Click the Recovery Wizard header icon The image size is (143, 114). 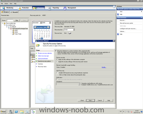pos(38,45)
